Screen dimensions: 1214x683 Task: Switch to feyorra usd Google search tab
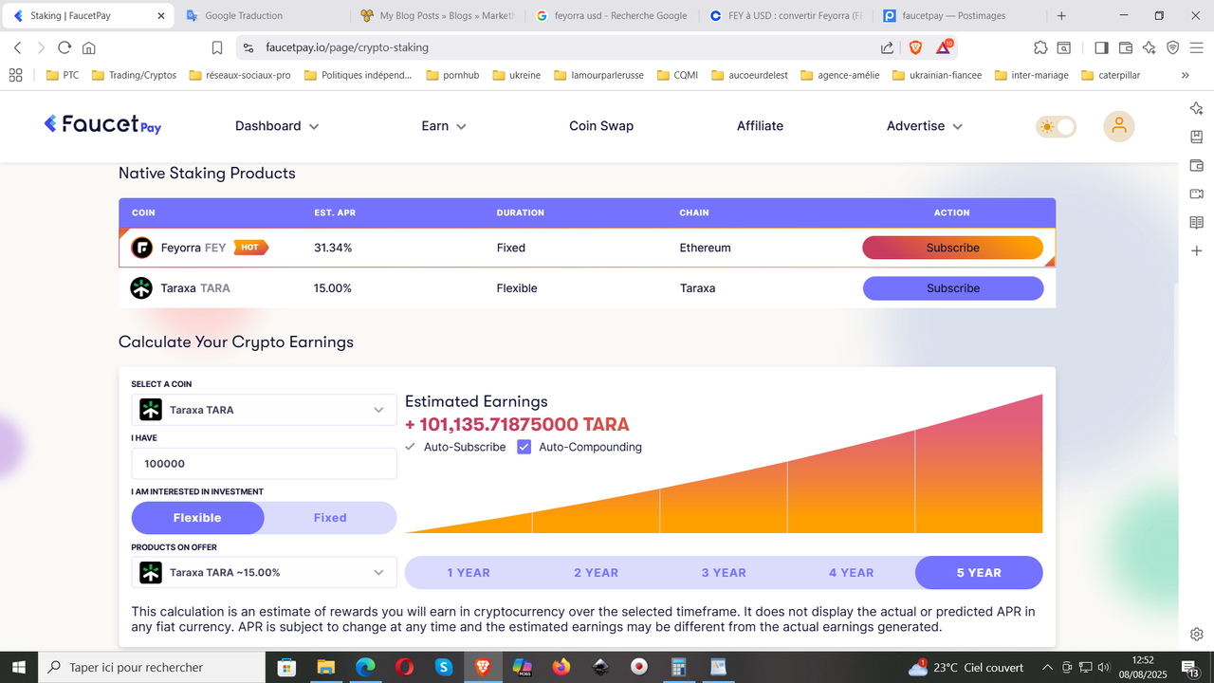(x=610, y=15)
